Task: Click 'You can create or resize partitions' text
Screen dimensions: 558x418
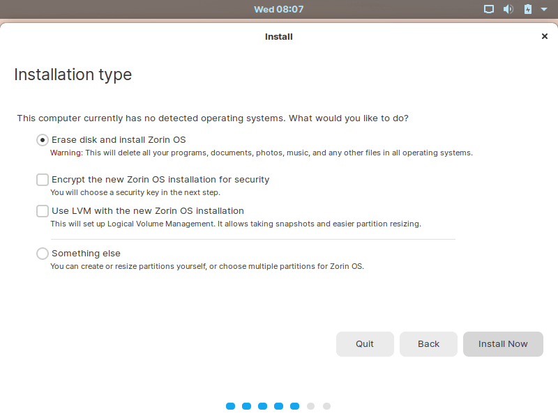Action: [x=207, y=266]
